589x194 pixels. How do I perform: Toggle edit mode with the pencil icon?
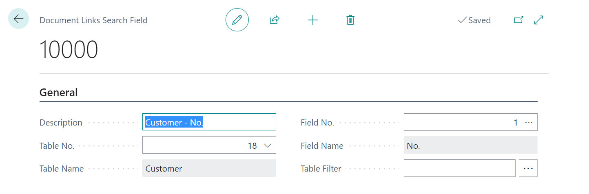pos(237,20)
